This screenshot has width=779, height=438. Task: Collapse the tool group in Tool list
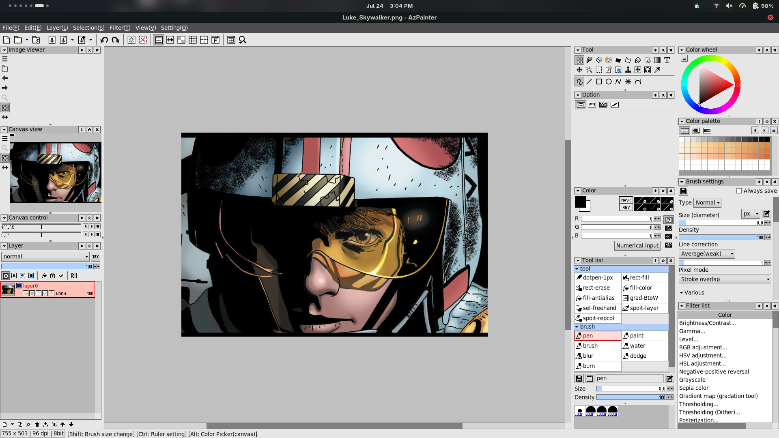click(577, 269)
